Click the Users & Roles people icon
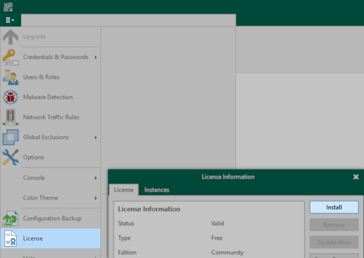This screenshot has height=258, width=364. (11, 77)
